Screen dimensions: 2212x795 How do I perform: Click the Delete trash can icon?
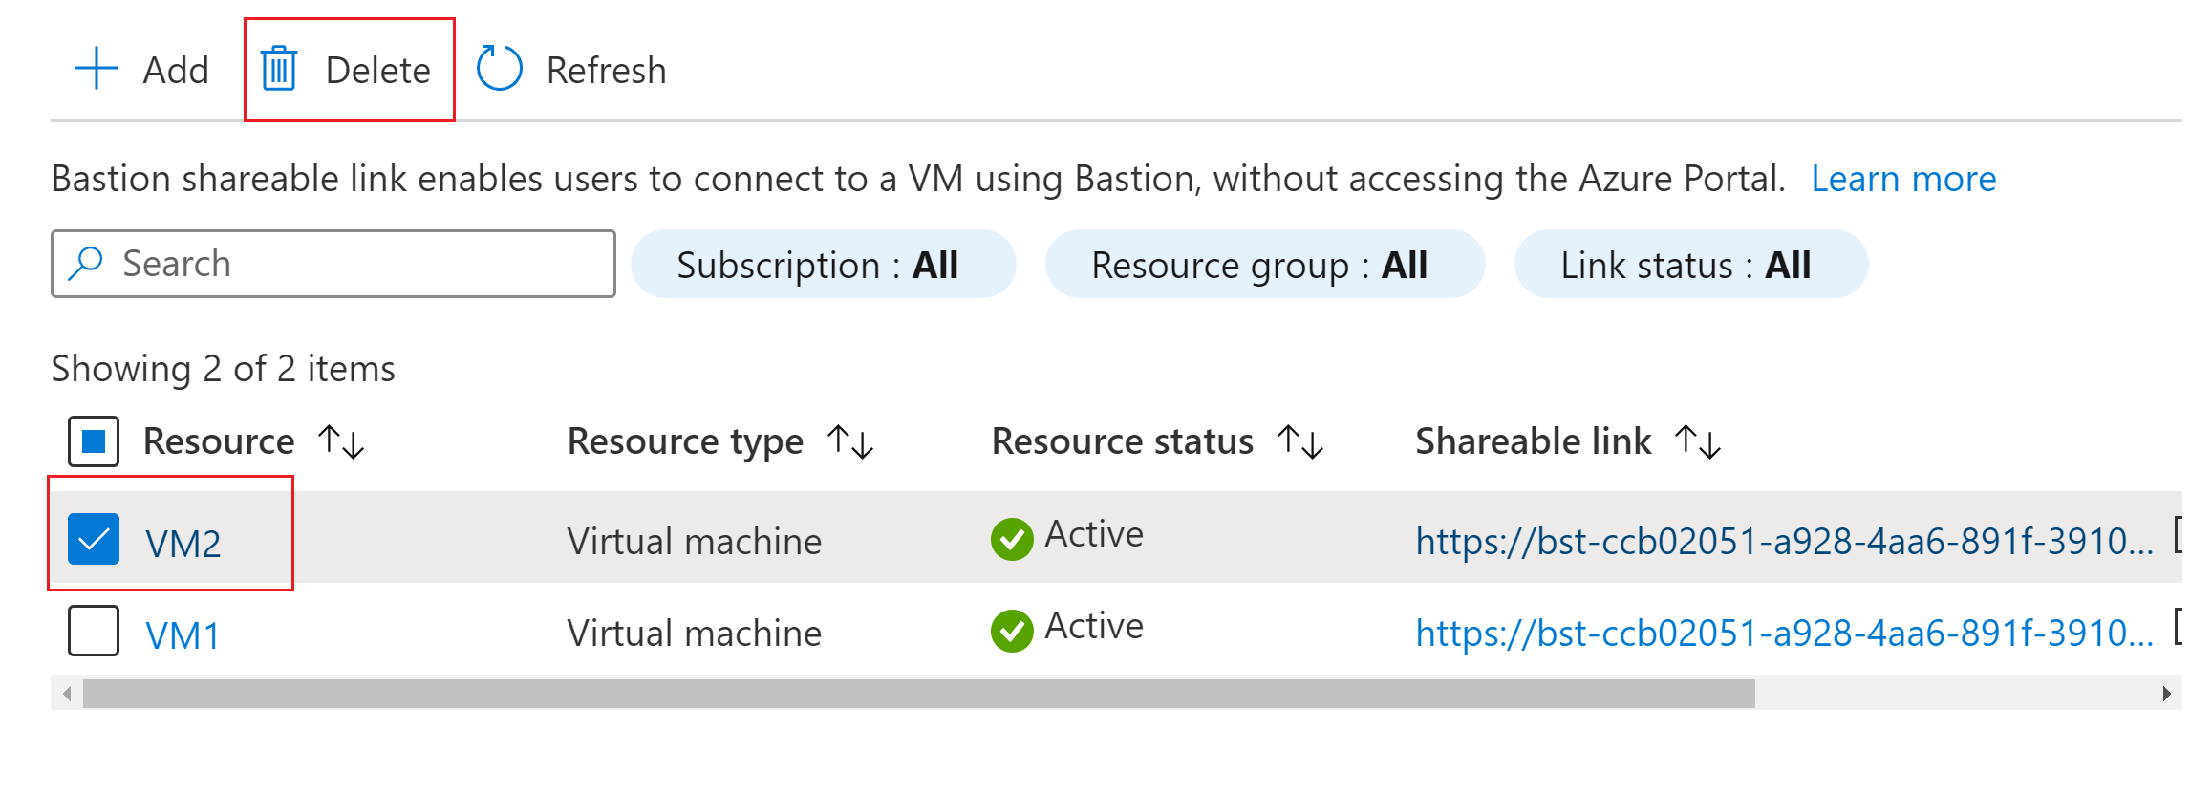pos(279,69)
